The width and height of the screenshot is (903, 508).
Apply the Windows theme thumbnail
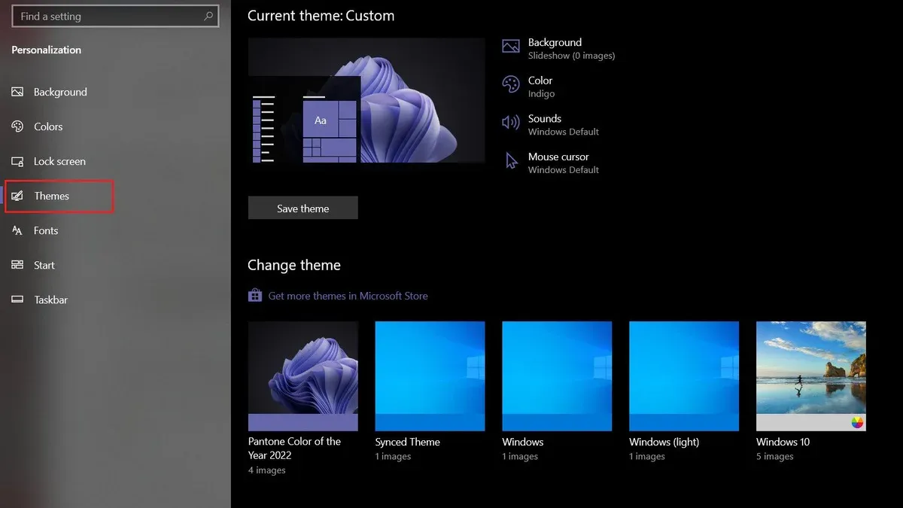557,376
